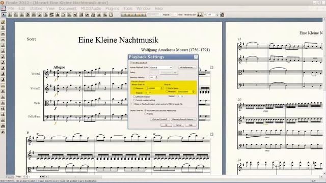Image resolution: width=326 pixels, height=183 pixels.
Task: Select the Articulation tool
Action: point(69,15)
